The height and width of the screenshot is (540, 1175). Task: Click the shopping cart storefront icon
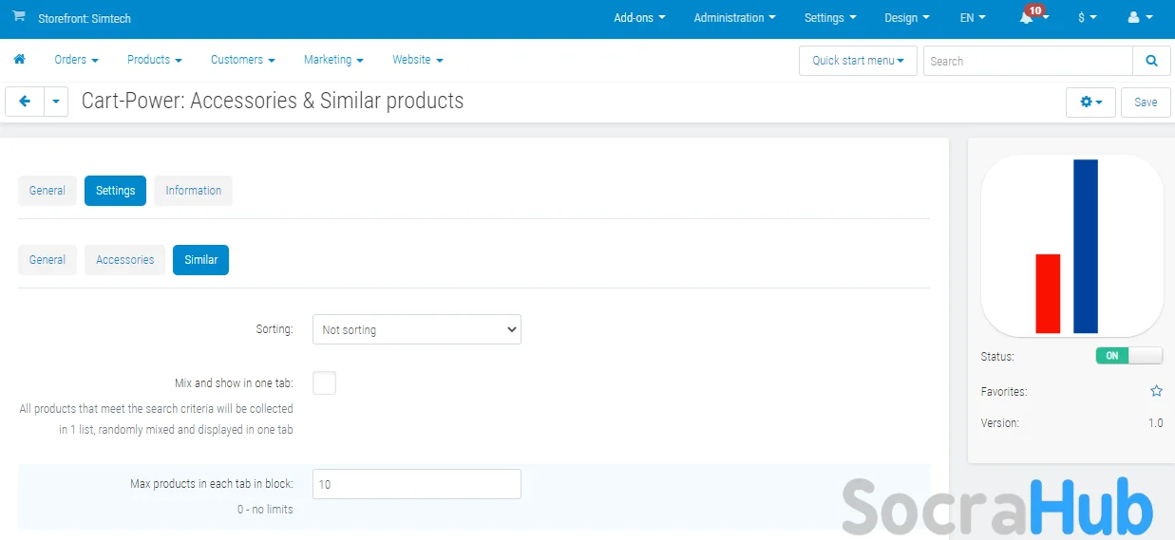tap(19, 17)
